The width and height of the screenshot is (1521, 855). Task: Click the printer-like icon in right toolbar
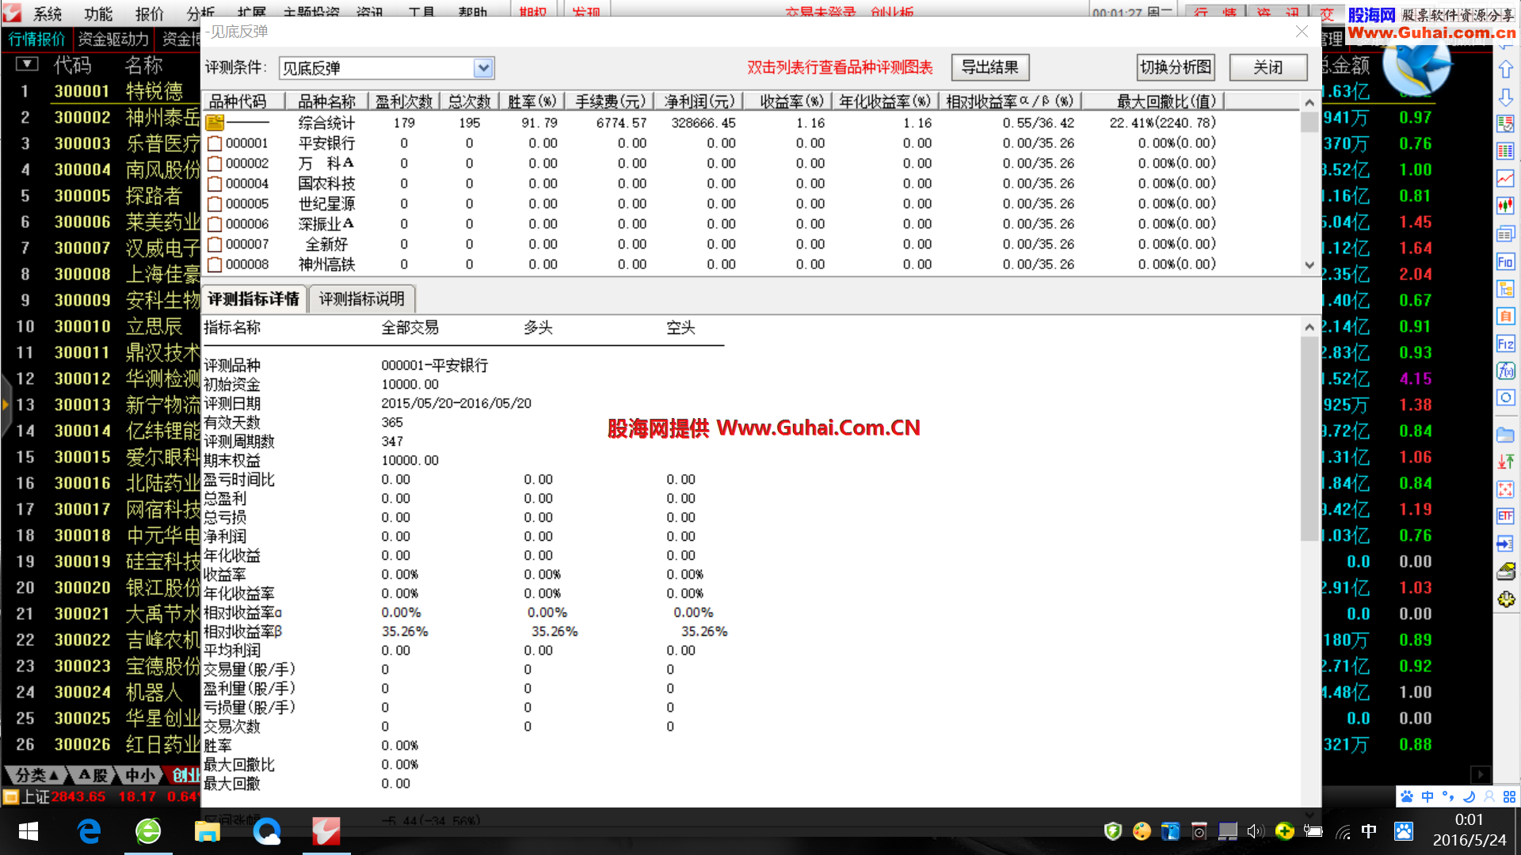(x=1506, y=572)
